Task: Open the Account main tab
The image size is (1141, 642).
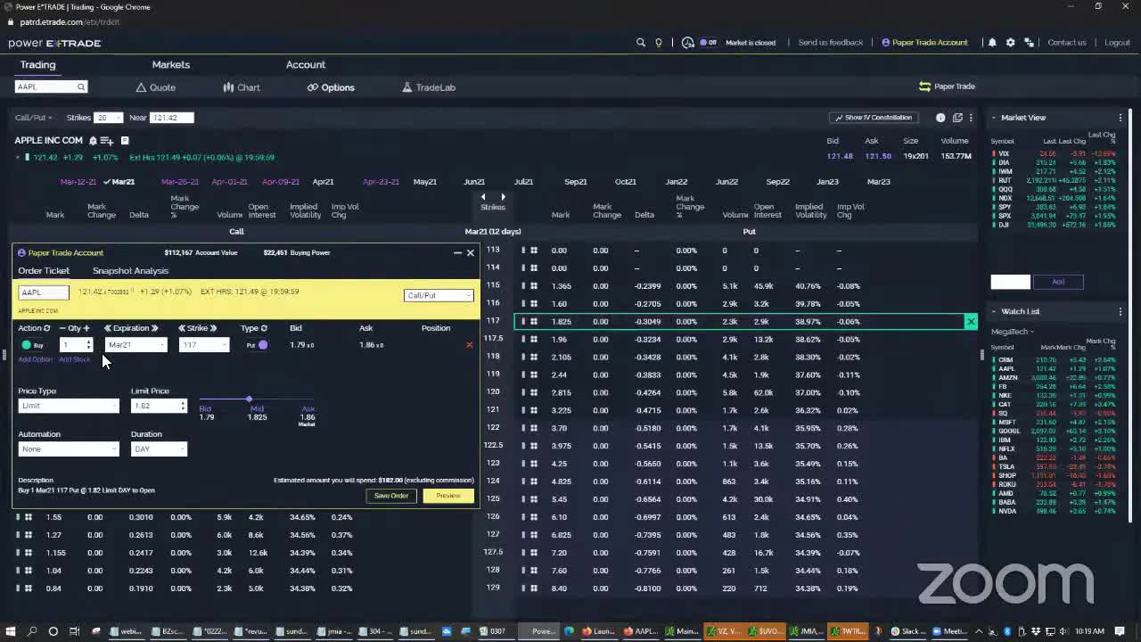Action: [306, 64]
